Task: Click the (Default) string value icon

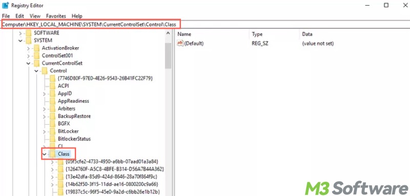Action: pyautogui.click(x=180, y=44)
